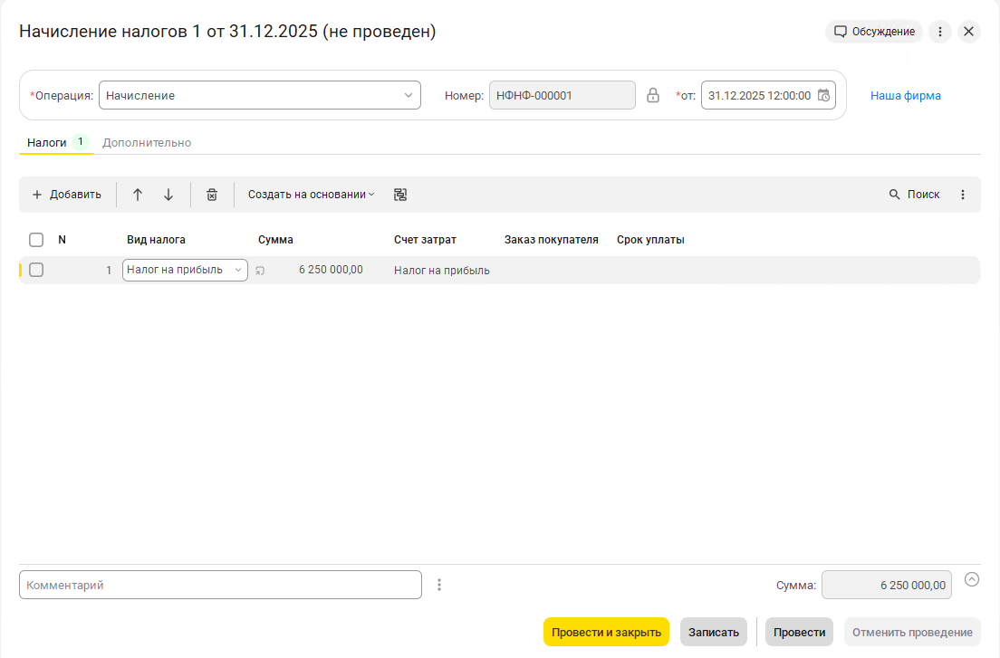This screenshot has height=658, width=1000.
Task: Open the calendar picker in date field
Action: click(823, 95)
